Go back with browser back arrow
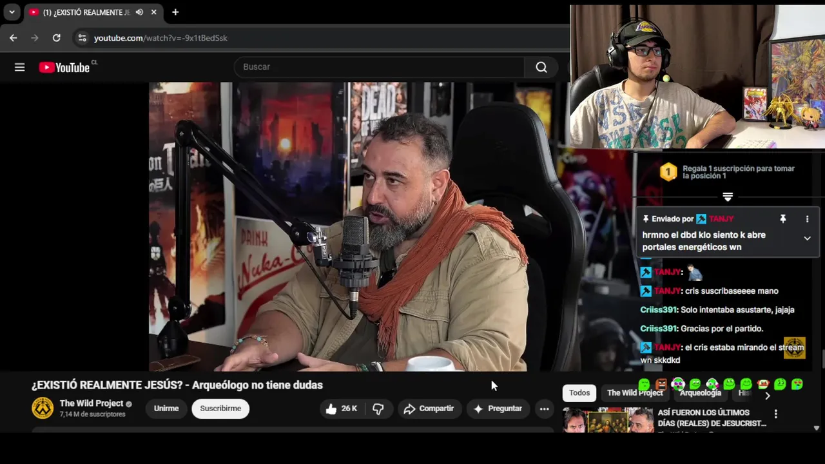Image resolution: width=825 pixels, height=464 pixels. coord(13,38)
